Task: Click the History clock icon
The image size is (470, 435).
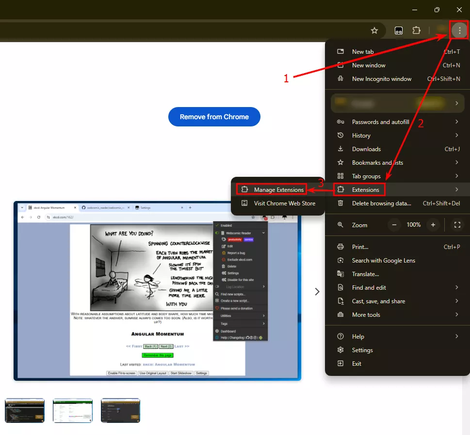Action: click(340, 135)
